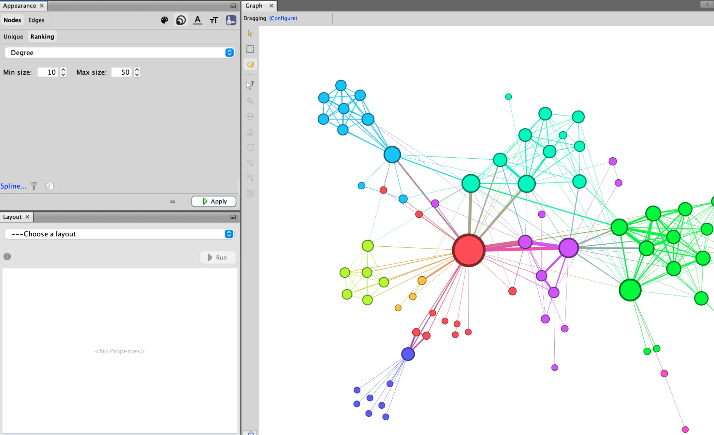Toggle the auto-apply link icon
This screenshot has width=714, height=435.
[173, 202]
